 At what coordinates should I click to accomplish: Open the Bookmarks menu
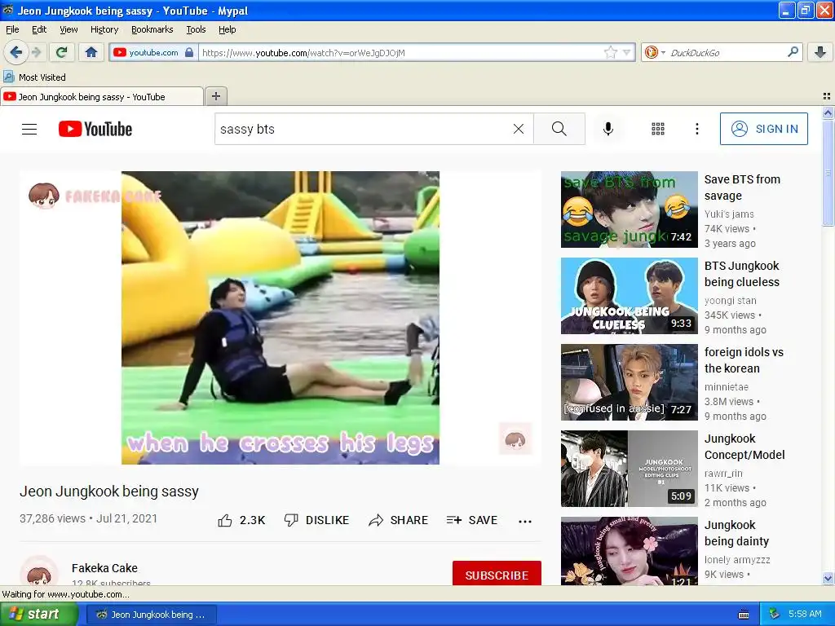pyautogui.click(x=152, y=29)
